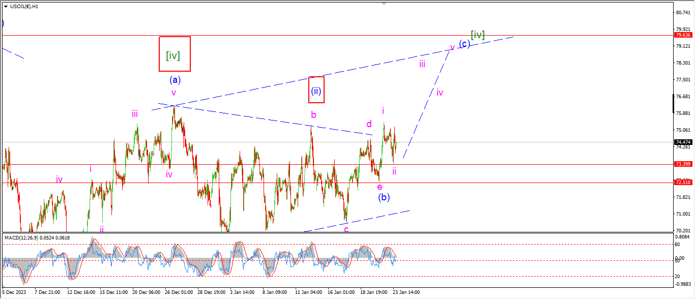Open the USOIL chart dropdown arrow
Screen dimensions: 695x299
coord(6,7)
